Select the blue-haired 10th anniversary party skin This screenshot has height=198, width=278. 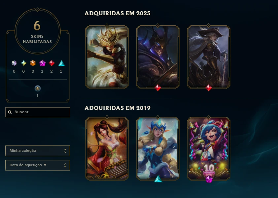(209, 148)
